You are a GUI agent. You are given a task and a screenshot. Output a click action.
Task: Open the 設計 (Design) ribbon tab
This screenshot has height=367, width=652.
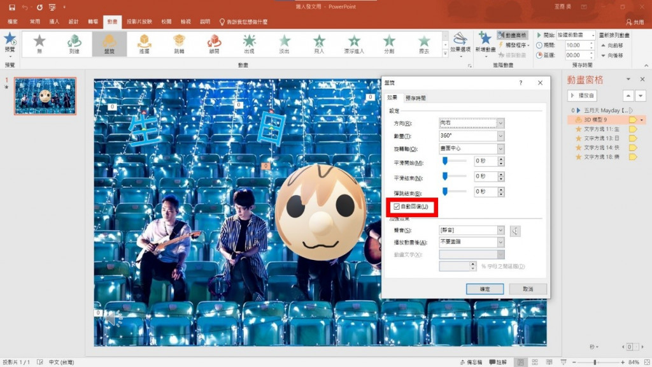73,22
